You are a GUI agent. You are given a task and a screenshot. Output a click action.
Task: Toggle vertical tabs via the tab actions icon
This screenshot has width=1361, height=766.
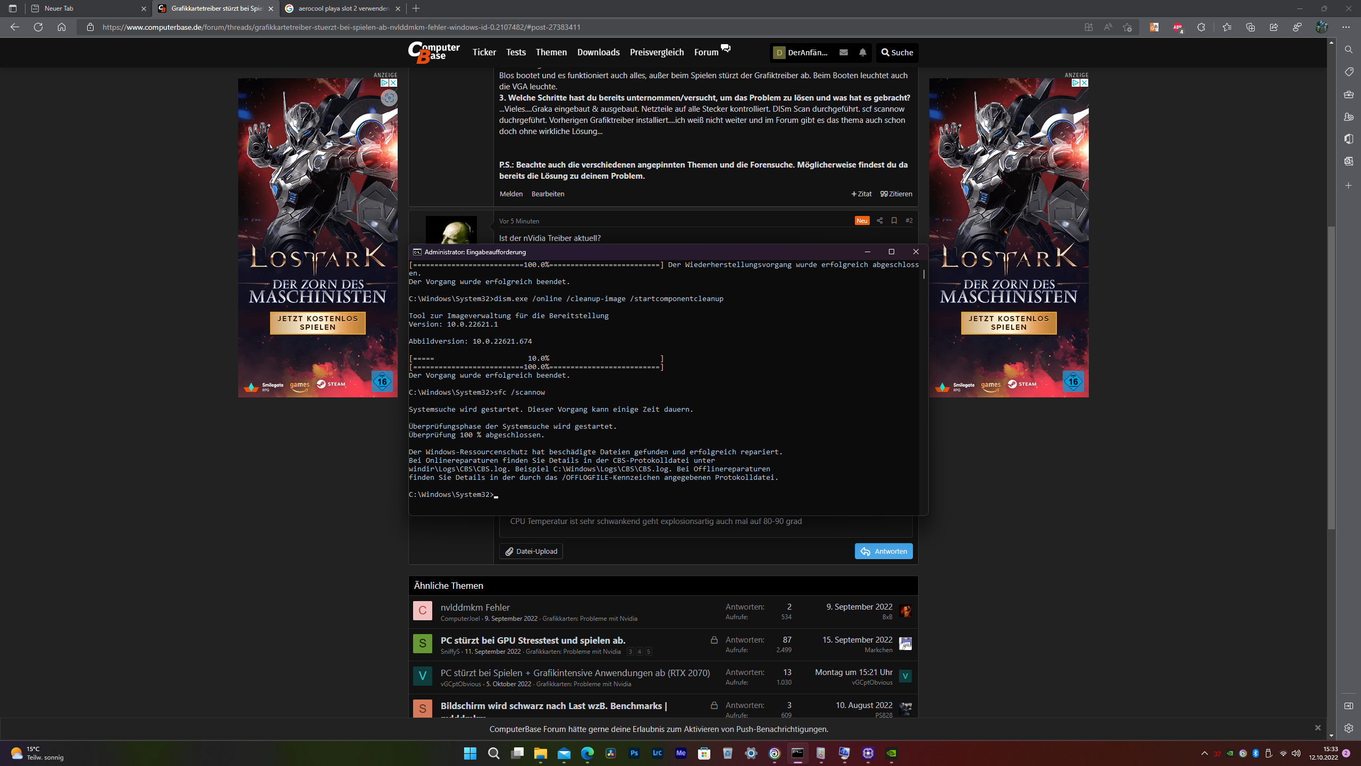(13, 9)
